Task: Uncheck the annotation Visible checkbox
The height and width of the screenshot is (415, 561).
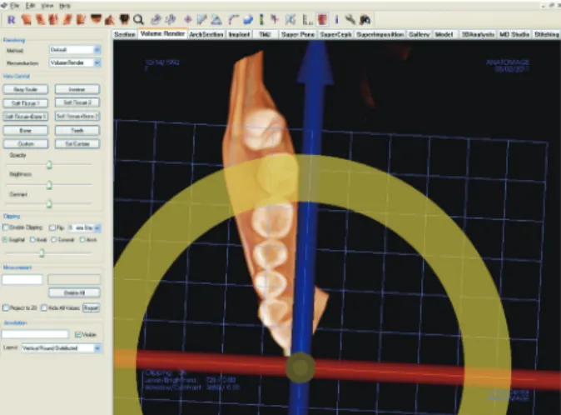Action: click(77, 334)
